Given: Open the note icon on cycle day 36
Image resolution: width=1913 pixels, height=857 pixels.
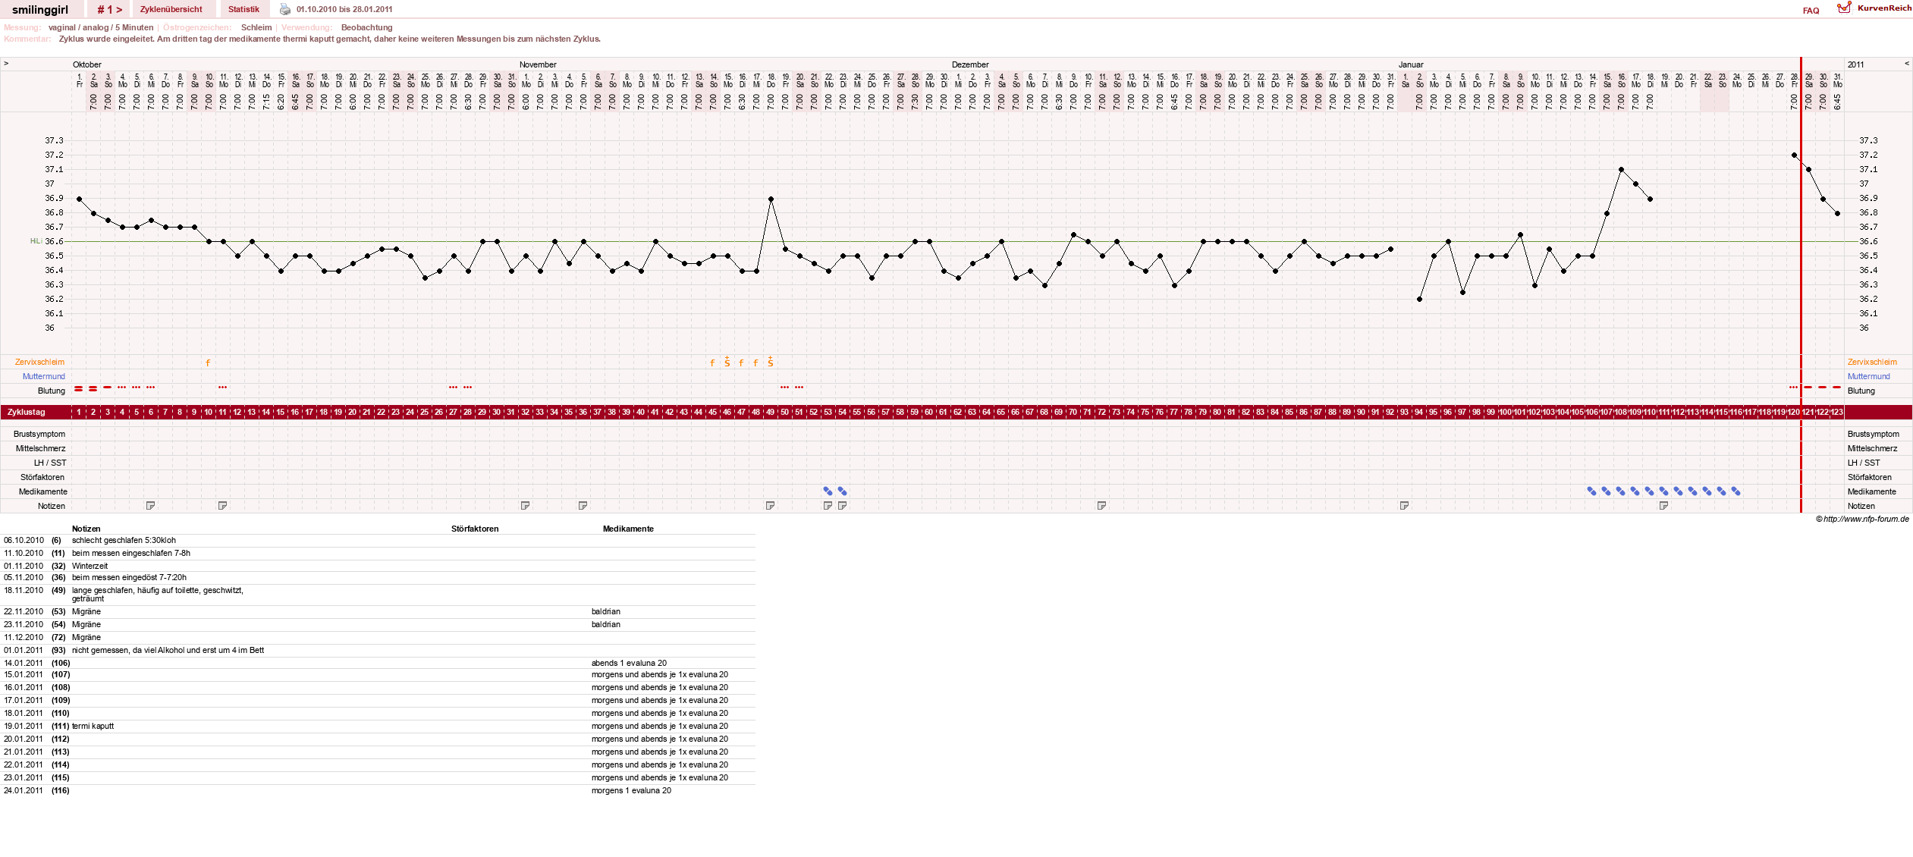Looking at the screenshot, I should [x=583, y=506].
